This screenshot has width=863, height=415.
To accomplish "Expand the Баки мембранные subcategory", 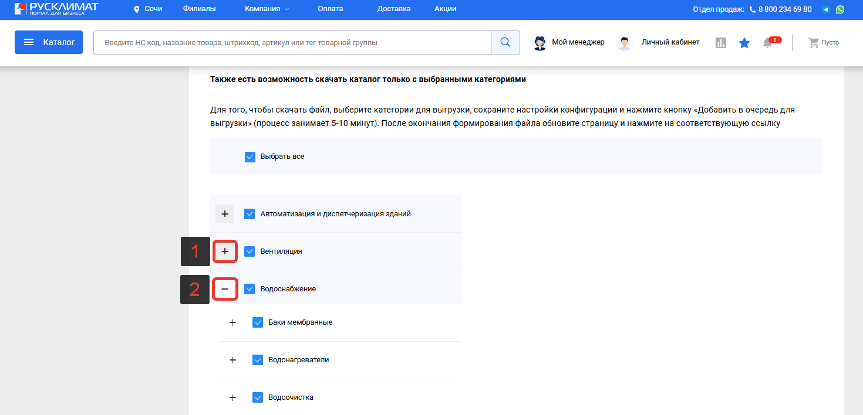I will coord(232,322).
